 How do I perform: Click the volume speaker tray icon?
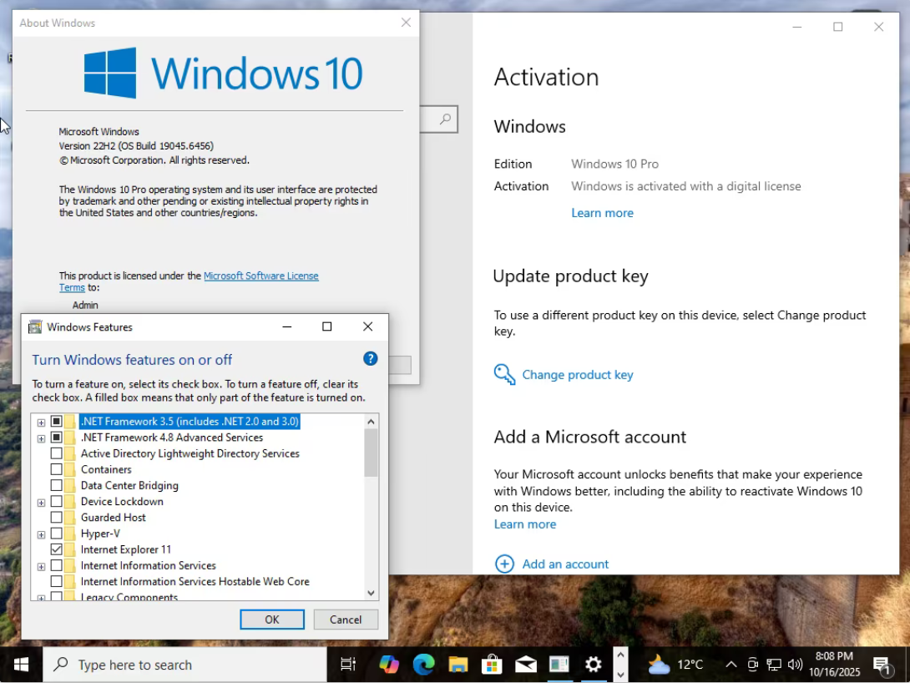[x=795, y=665]
